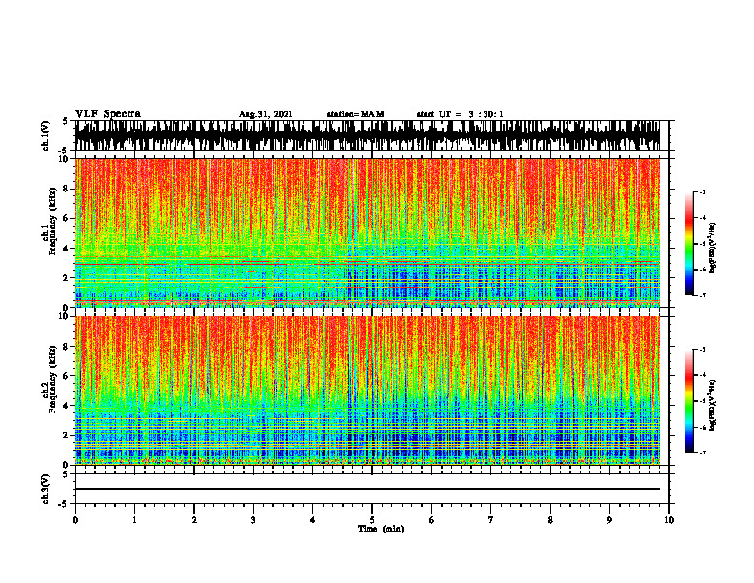The height and width of the screenshot is (583, 754).
Task: Click the time axis tick label "4"
Action: tap(313, 520)
